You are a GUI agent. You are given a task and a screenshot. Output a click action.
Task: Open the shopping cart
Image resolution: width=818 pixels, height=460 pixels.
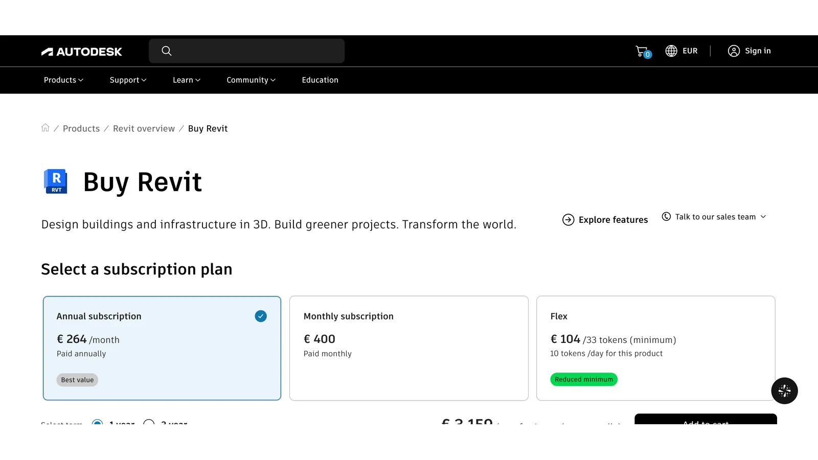tap(643, 52)
